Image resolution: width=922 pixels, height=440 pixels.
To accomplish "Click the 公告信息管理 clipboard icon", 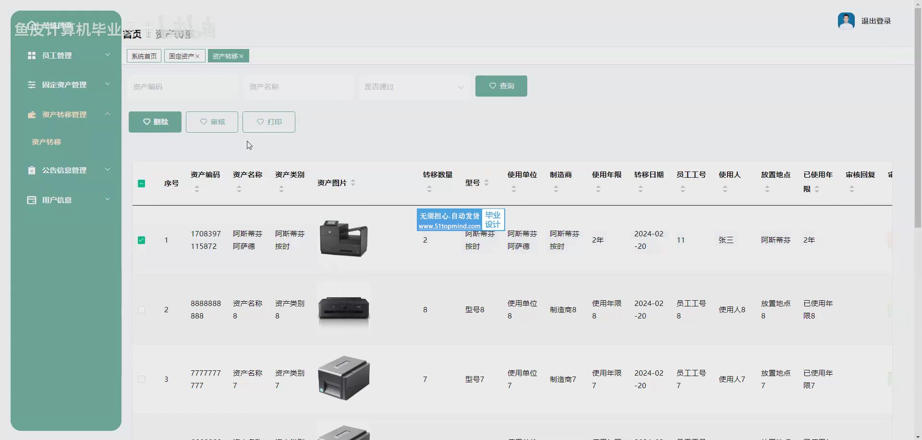I will click(32, 171).
